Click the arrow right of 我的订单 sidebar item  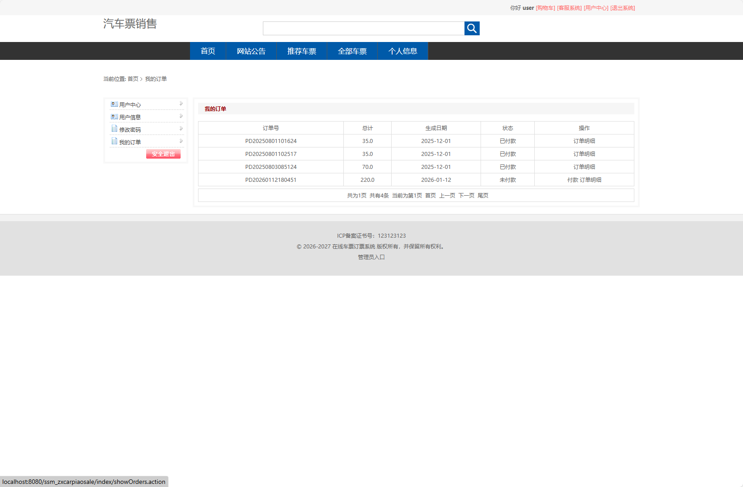coord(181,141)
